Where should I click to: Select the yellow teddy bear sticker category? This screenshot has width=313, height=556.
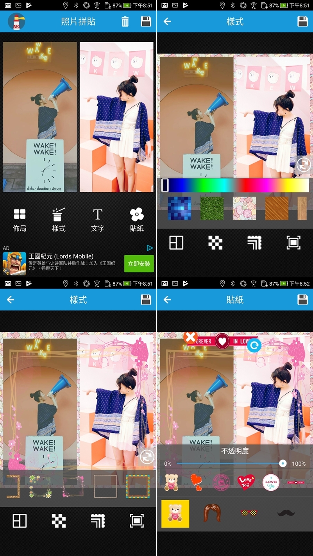pyautogui.click(x=175, y=514)
